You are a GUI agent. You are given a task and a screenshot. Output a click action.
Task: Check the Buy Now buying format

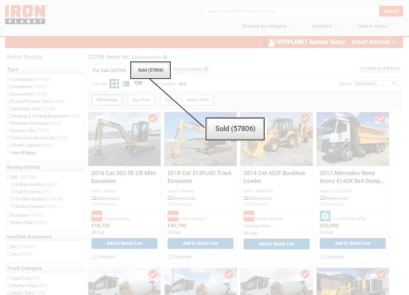9,215
